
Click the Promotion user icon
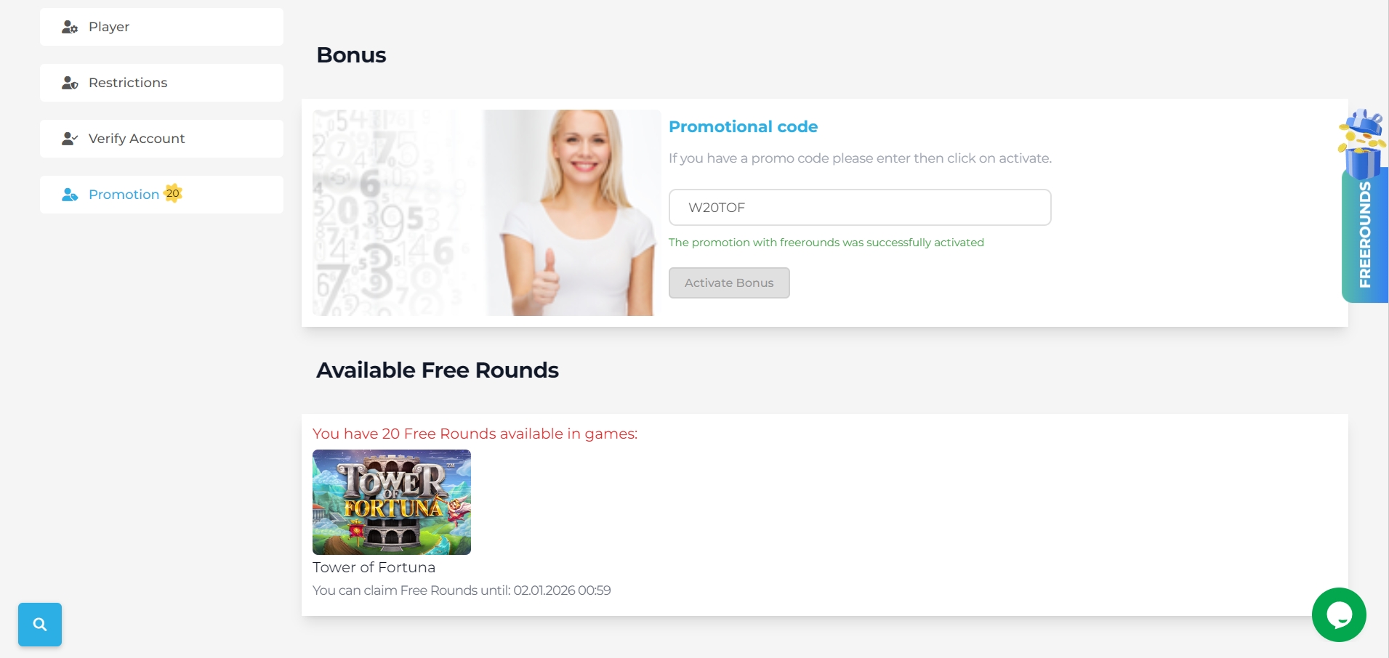pos(70,195)
